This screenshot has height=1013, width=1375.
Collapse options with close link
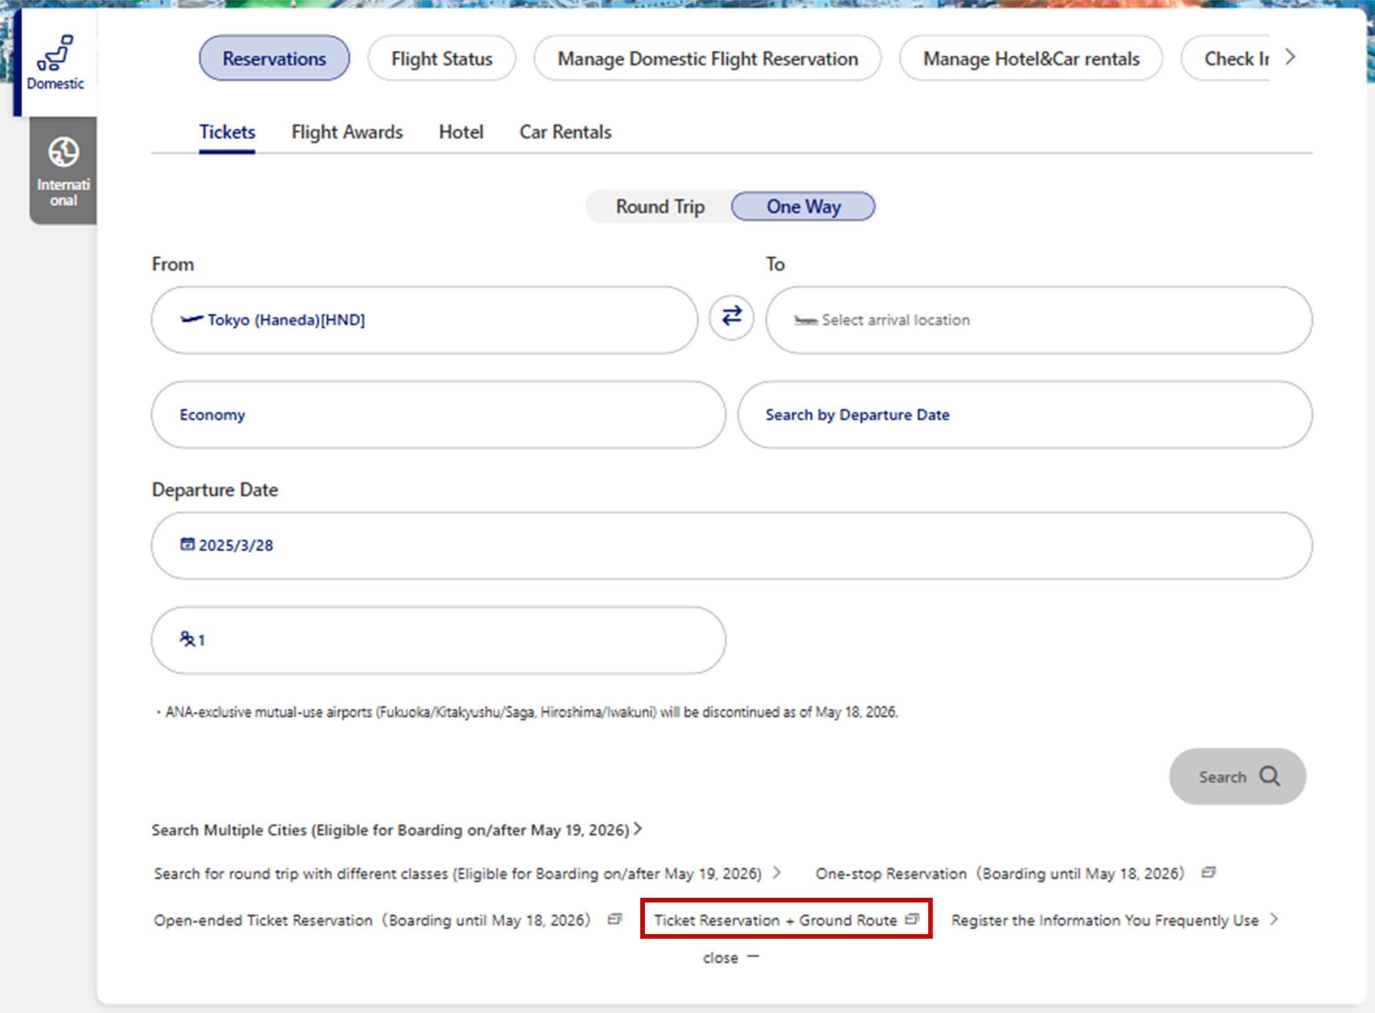[731, 958]
